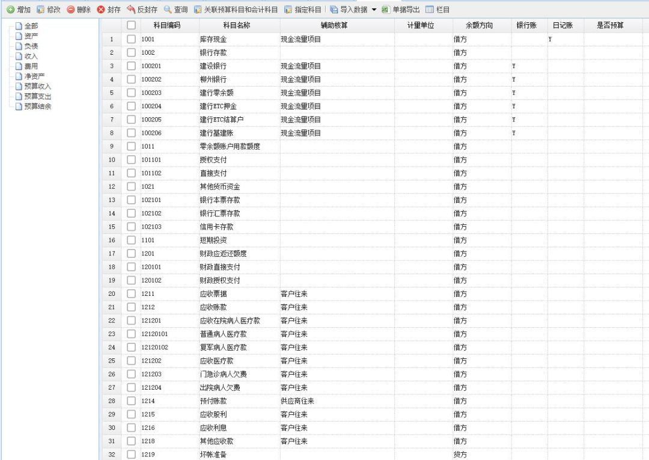
Task: Click the 银行本票存款 account name cell
Action: tap(239, 200)
